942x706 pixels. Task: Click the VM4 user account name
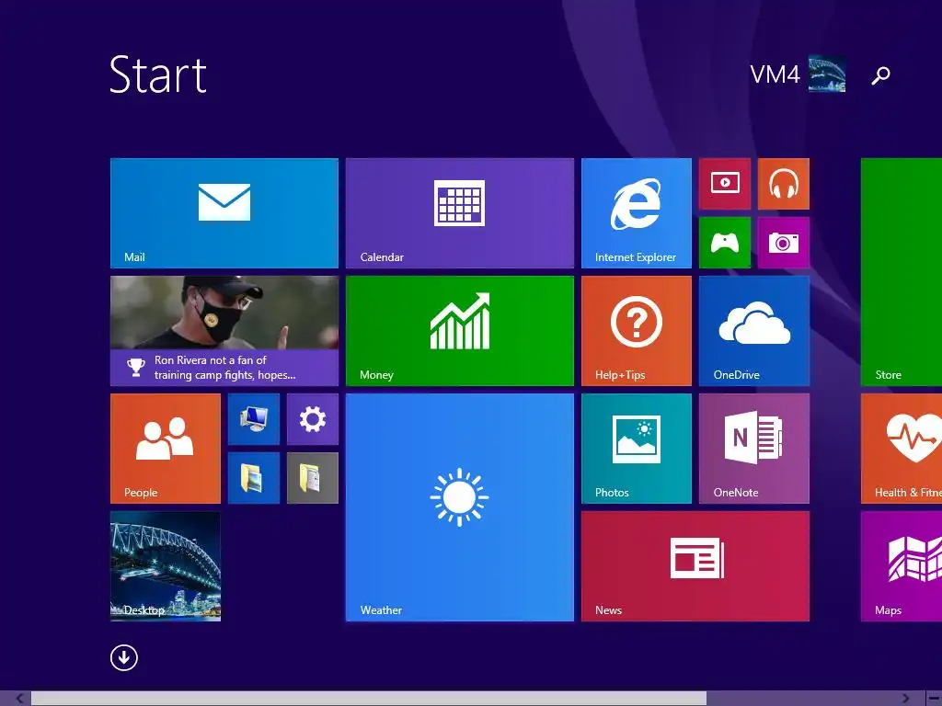[775, 75]
